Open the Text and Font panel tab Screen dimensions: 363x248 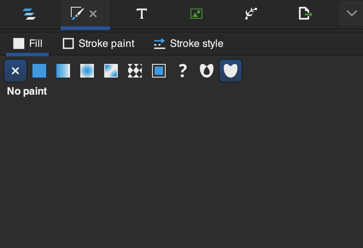click(141, 14)
